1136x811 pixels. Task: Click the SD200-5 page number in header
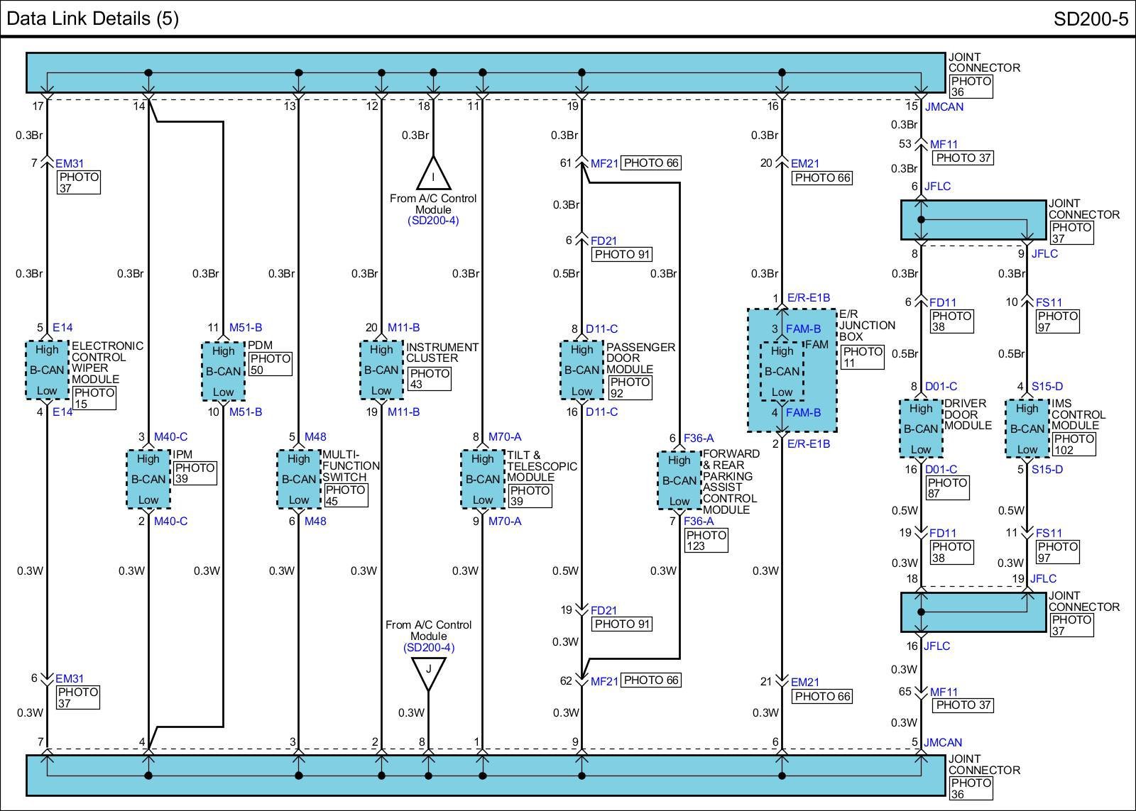(x=1090, y=19)
